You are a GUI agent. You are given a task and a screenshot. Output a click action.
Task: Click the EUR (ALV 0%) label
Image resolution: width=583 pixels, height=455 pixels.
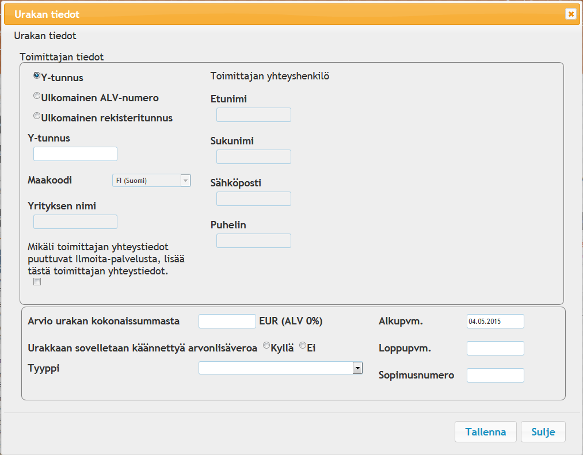(291, 321)
